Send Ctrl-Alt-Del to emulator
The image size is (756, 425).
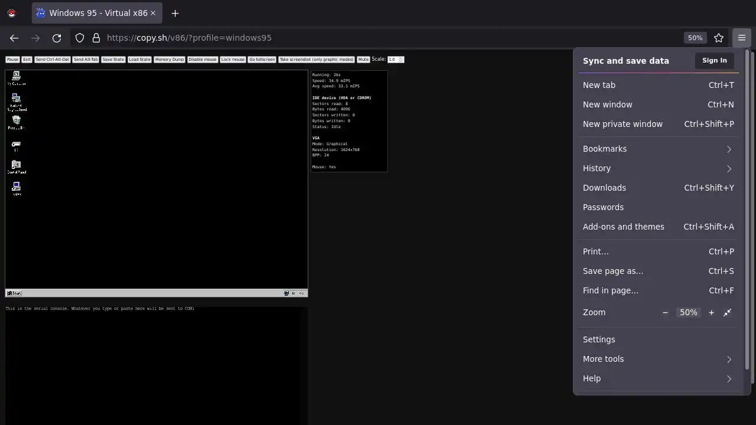[53, 60]
